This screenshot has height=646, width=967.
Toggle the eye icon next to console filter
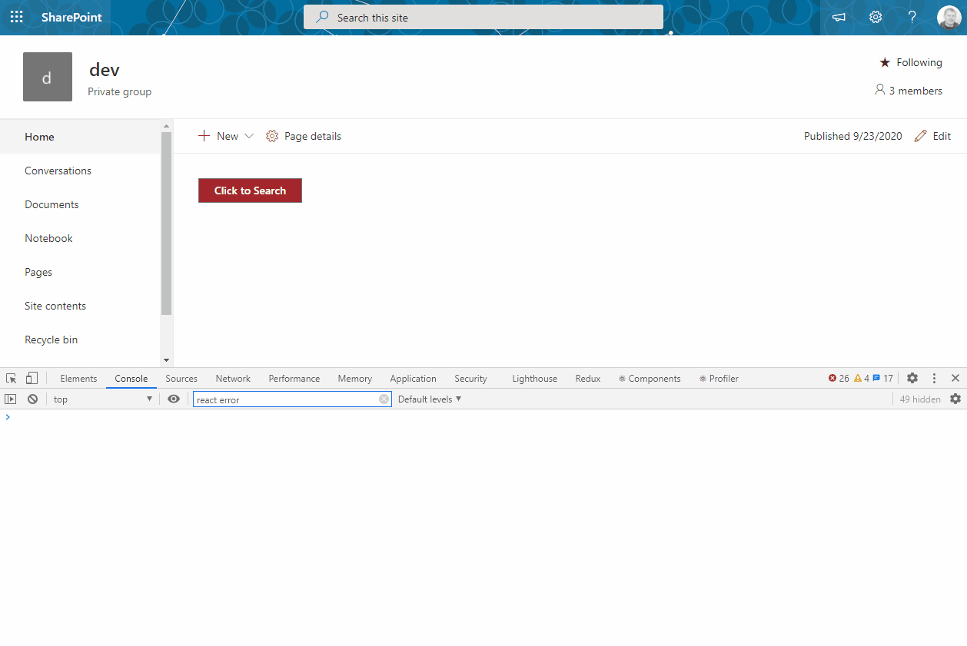coord(174,399)
